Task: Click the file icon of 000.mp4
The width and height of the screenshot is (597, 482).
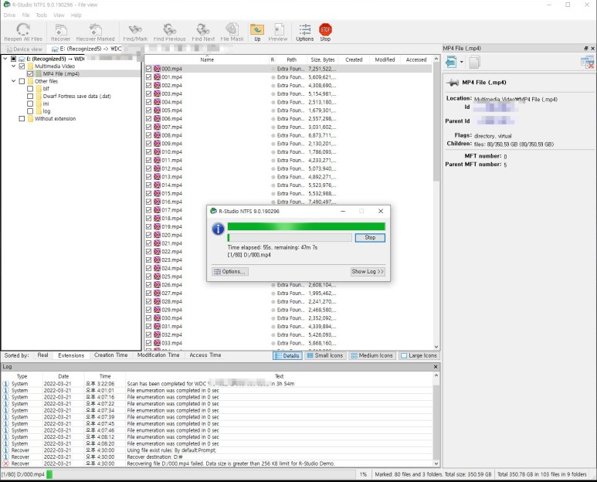Action: coord(157,69)
